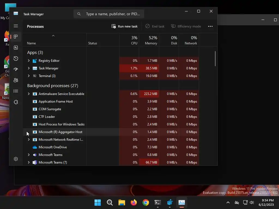The width and height of the screenshot is (279, 209).
Task: Expand Microsoft Network Realtime process
Action: (x=29, y=140)
